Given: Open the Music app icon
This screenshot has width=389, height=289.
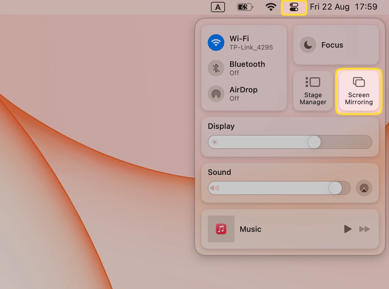Looking at the screenshot, I should tap(221, 229).
